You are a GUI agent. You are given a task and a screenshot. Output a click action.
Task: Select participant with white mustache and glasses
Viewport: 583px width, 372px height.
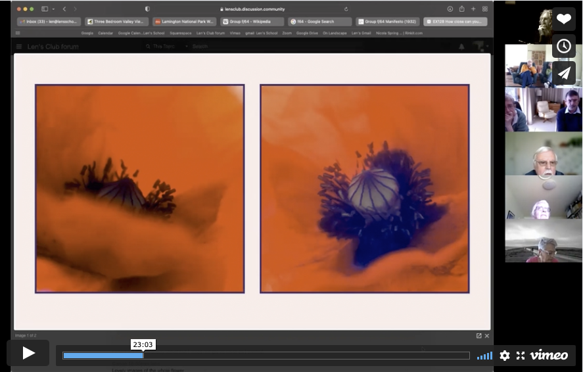click(x=544, y=153)
